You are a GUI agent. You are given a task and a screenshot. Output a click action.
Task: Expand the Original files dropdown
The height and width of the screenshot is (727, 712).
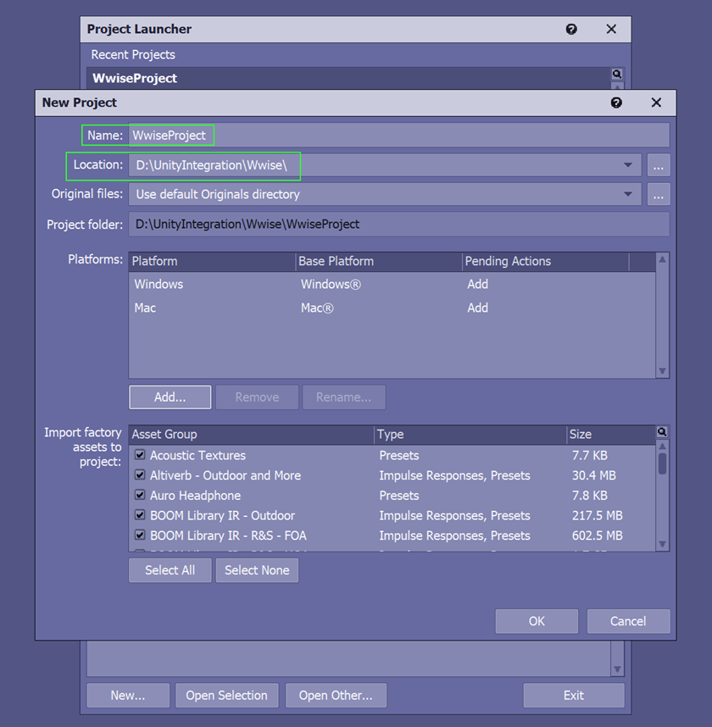628,194
